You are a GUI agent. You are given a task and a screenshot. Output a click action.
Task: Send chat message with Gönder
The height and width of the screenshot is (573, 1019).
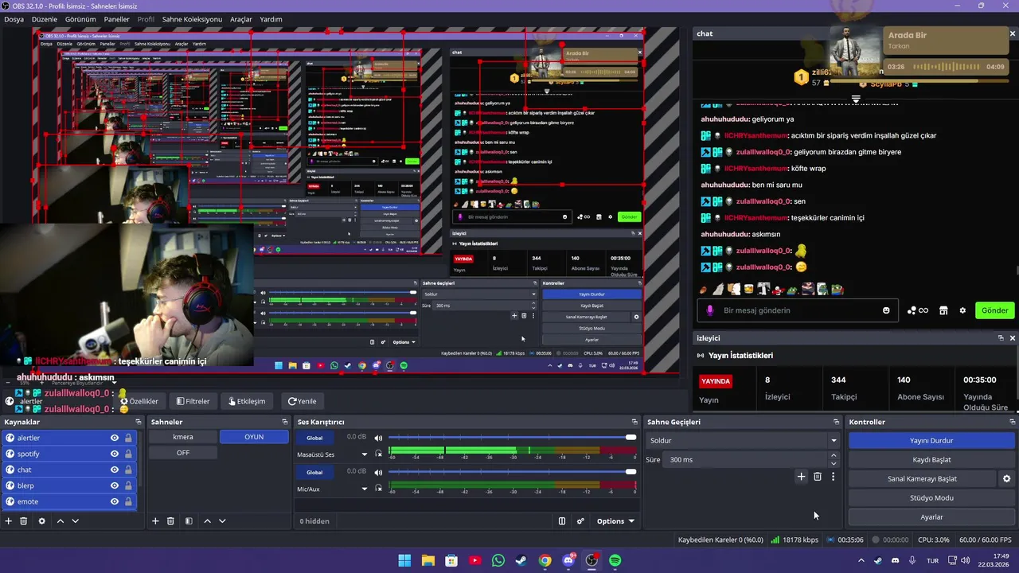tap(994, 310)
